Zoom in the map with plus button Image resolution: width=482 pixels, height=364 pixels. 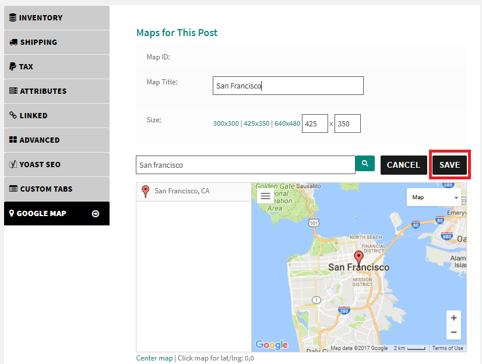pos(453,318)
